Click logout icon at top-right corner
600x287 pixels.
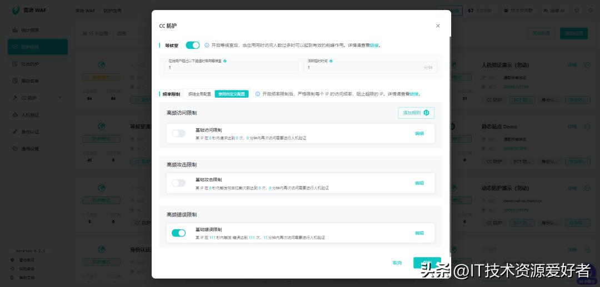pyautogui.click(x=589, y=11)
